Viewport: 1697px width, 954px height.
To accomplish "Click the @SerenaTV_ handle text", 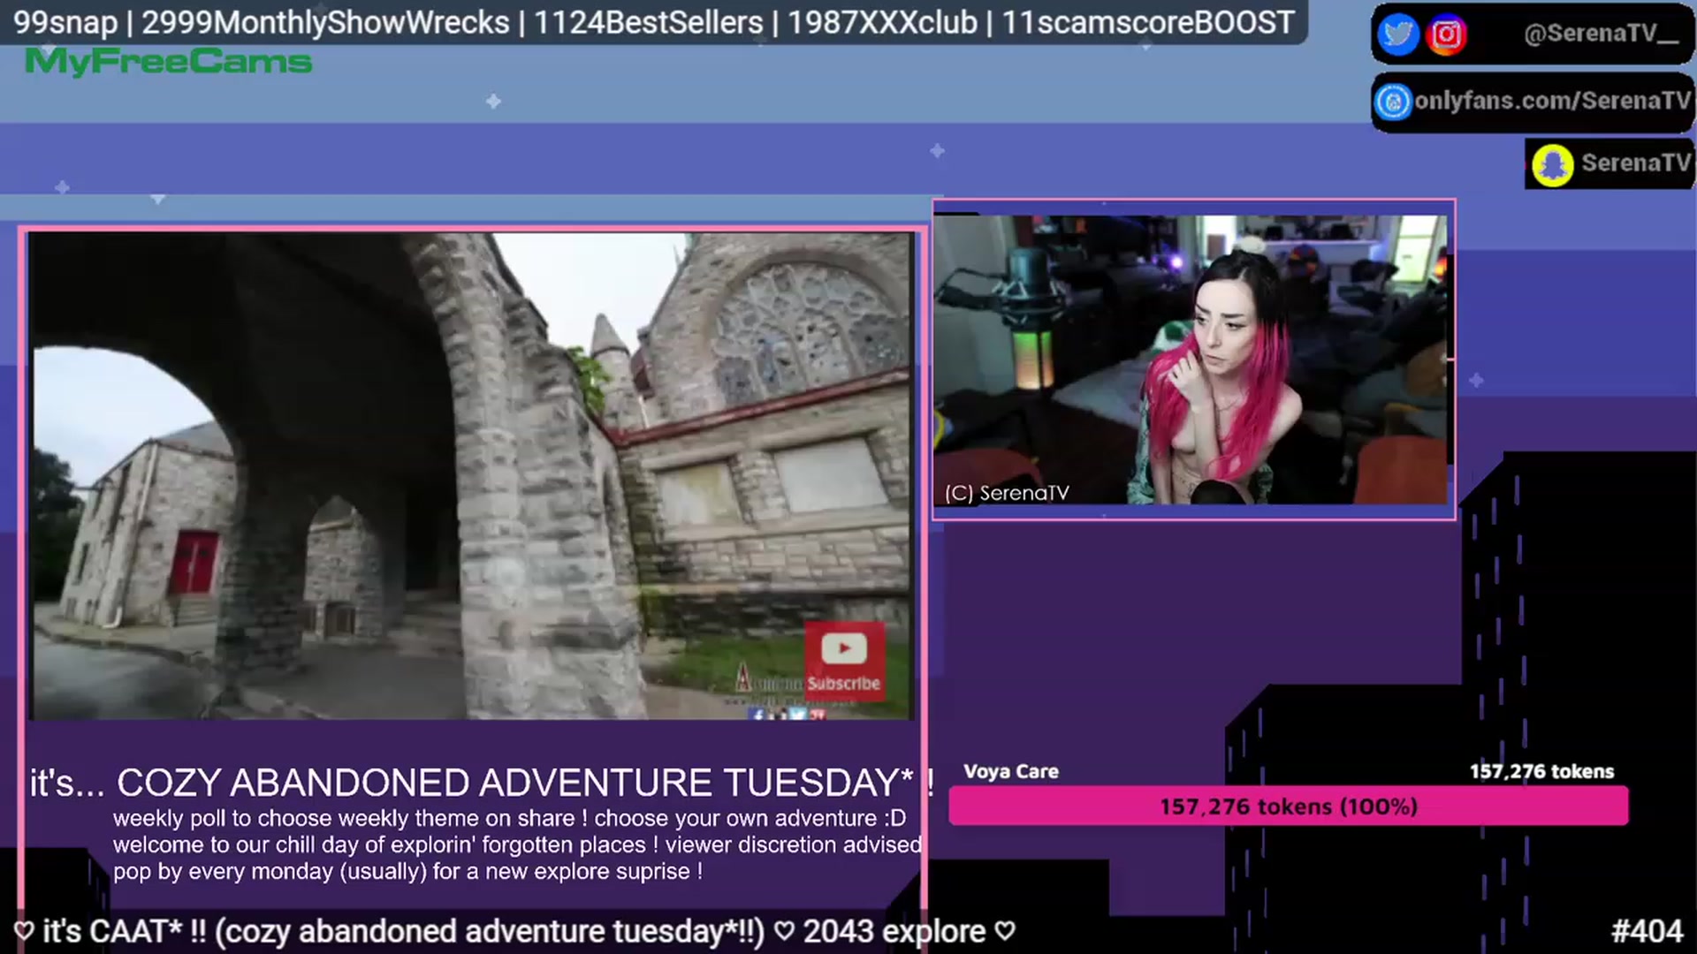I will tap(1601, 34).
